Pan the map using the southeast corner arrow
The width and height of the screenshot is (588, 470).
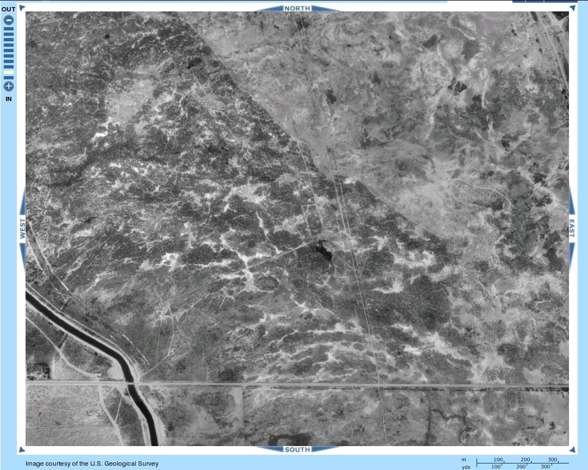pyautogui.click(x=572, y=449)
